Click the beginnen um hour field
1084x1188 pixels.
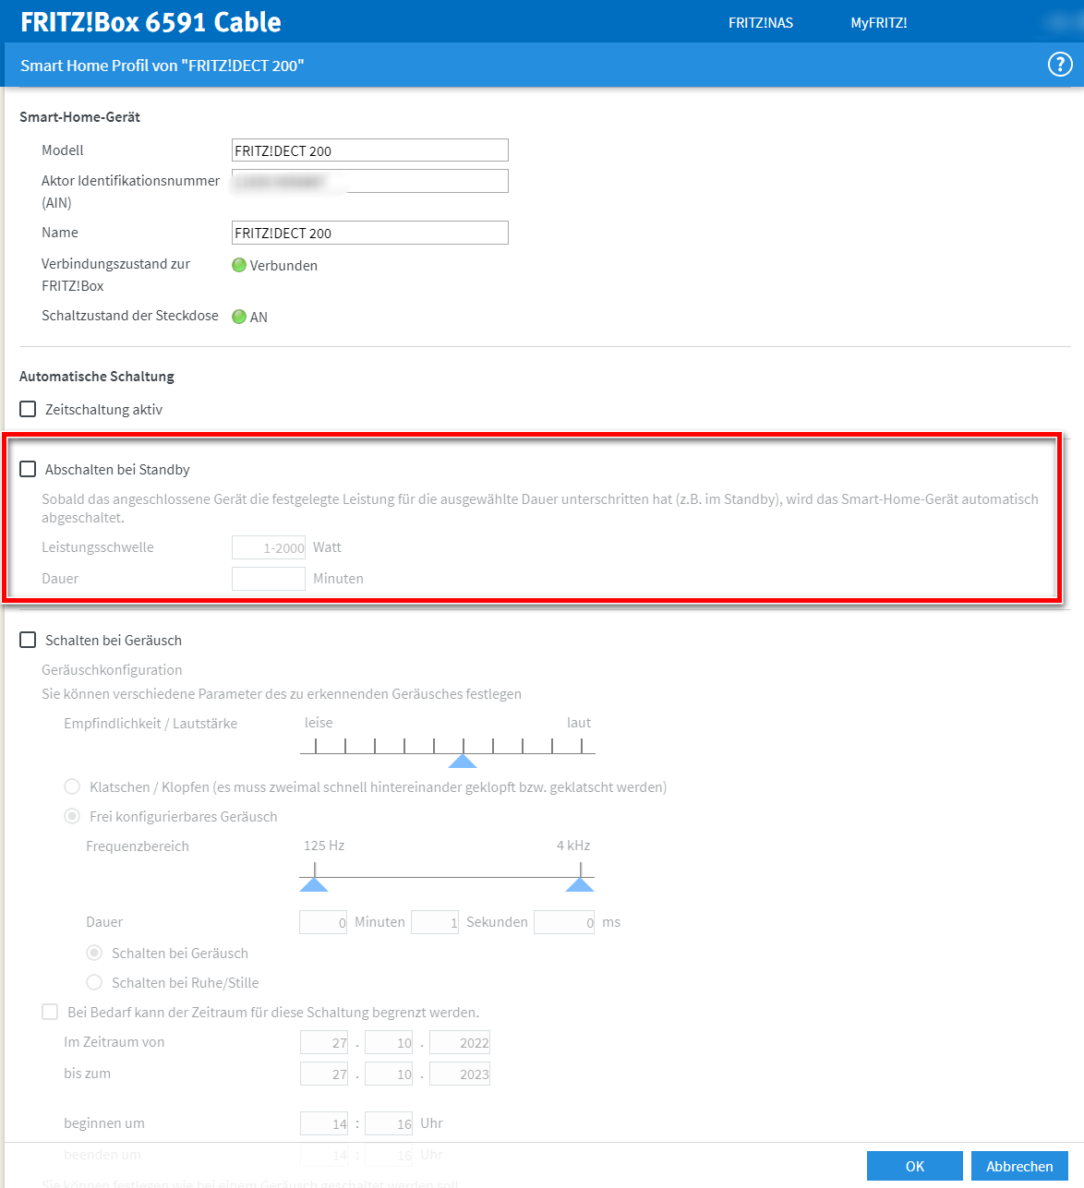324,1123
